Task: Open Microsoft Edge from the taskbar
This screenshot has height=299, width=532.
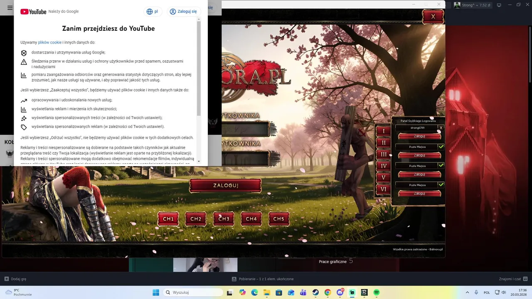Action: click(254, 292)
